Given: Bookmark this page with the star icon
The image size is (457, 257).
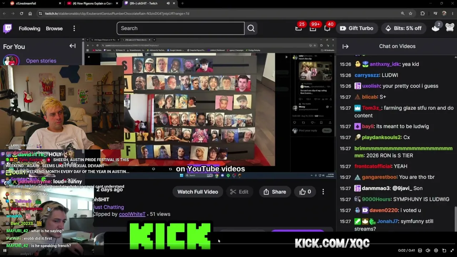Looking at the screenshot, I should (x=411, y=14).
